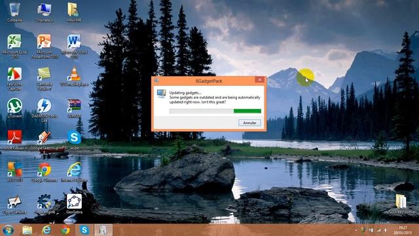Launch AVG 2013 antivirus shortcut
419x236 pixels.
(x=14, y=172)
